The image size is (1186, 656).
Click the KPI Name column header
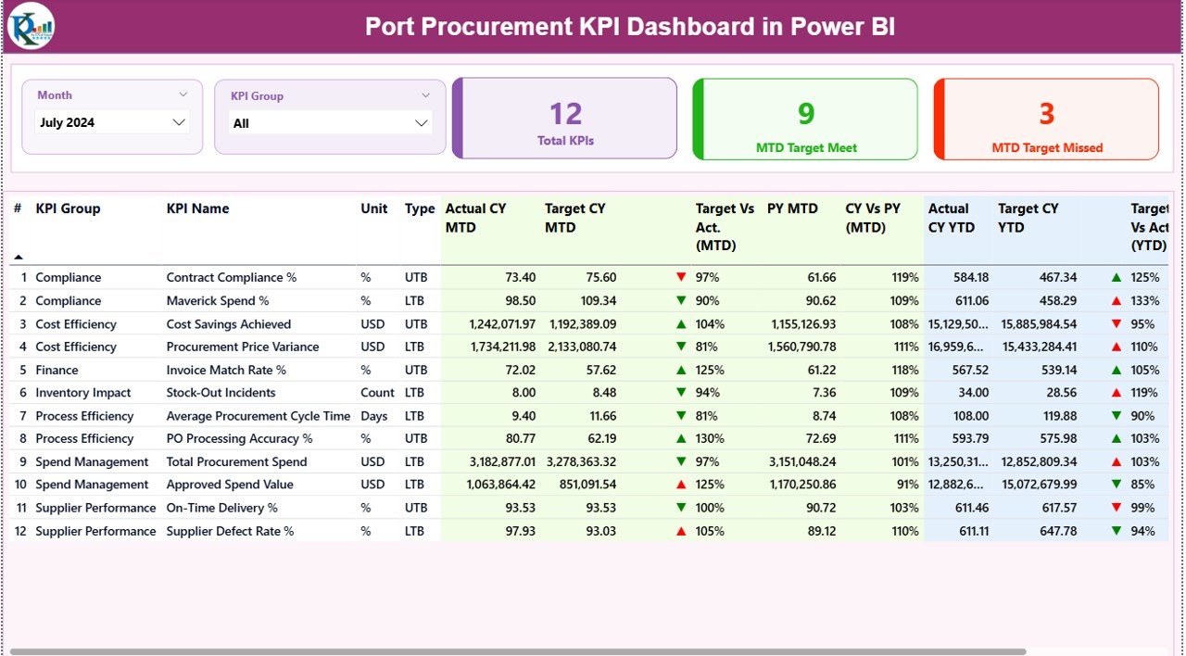(x=199, y=208)
